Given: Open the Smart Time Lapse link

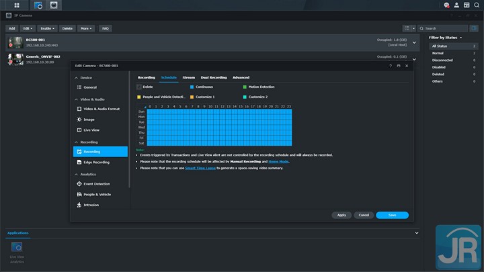Looking at the screenshot, I should tap(200, 168).
